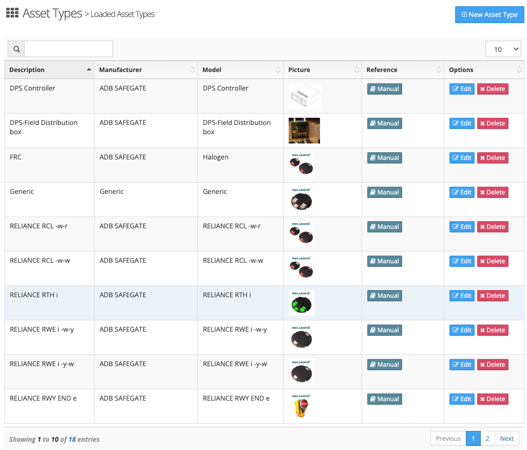Sort table by Picture column
Image resolution: width=527 pixels, height=450 pixels.
tap(323, 69)
